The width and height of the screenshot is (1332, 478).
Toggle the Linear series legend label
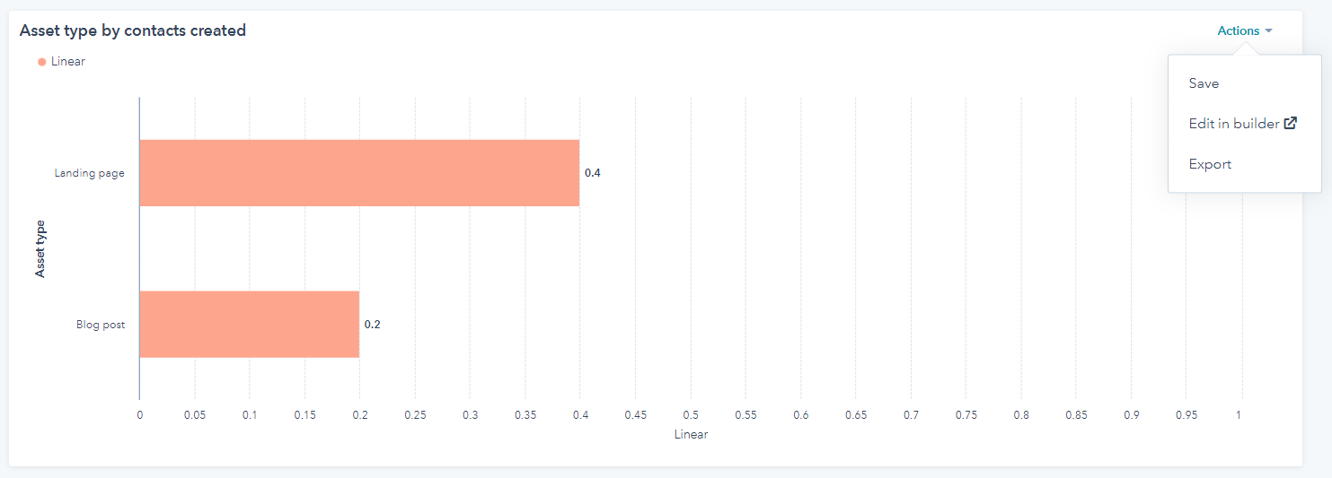68,62
